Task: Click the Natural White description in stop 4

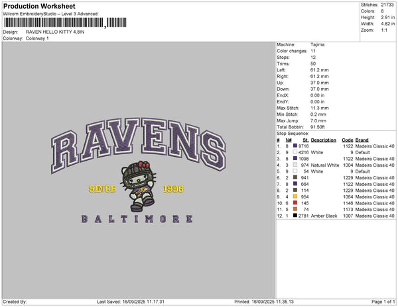Action: 325,165
